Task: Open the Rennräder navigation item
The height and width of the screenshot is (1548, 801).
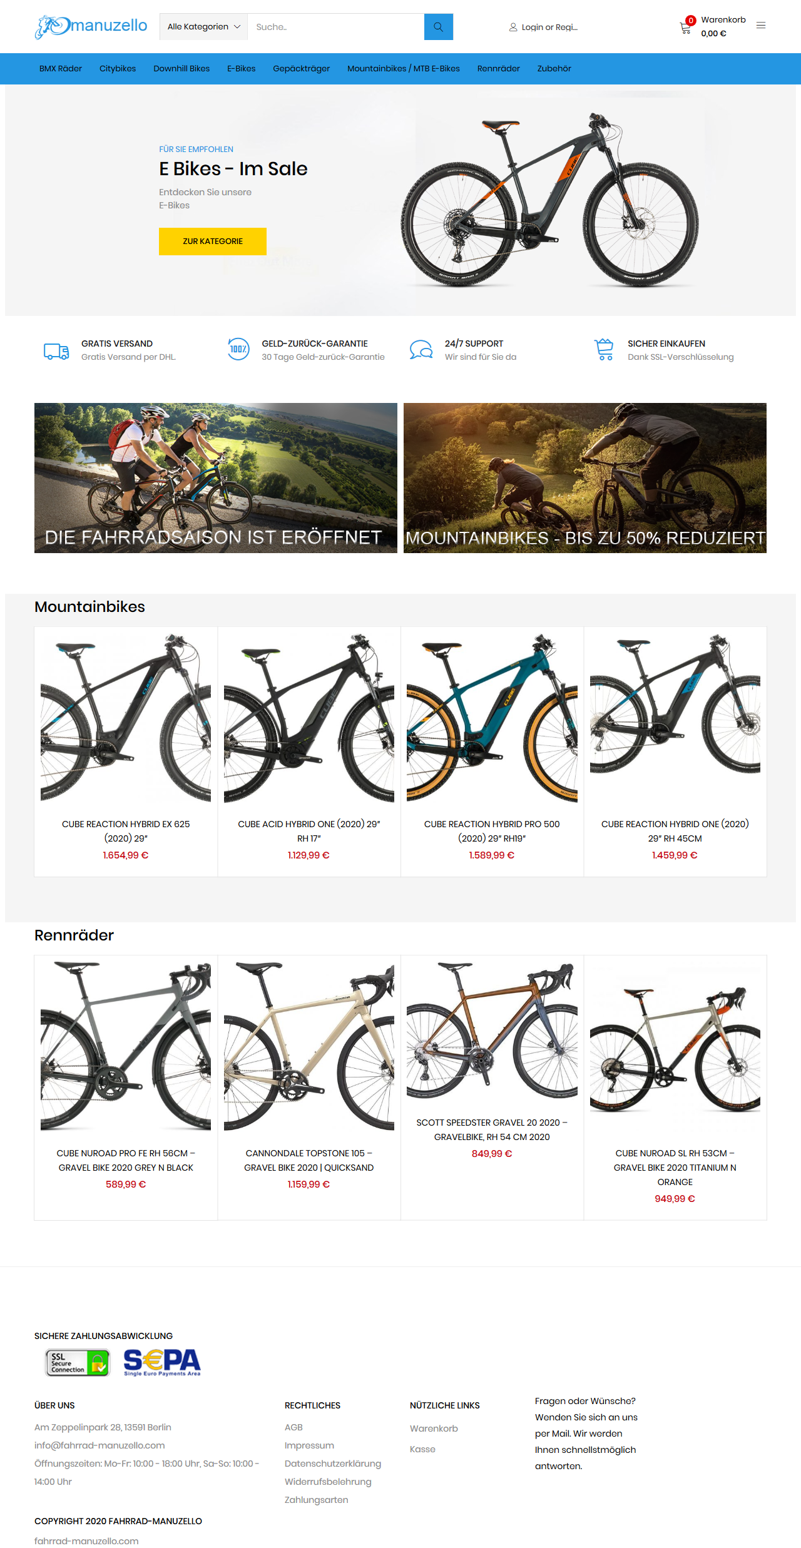Action: [x=499, y=69]
